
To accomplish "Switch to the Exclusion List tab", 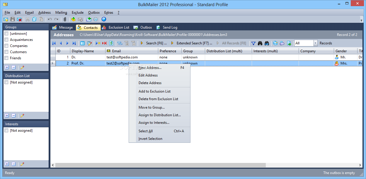I will point(115,27).
